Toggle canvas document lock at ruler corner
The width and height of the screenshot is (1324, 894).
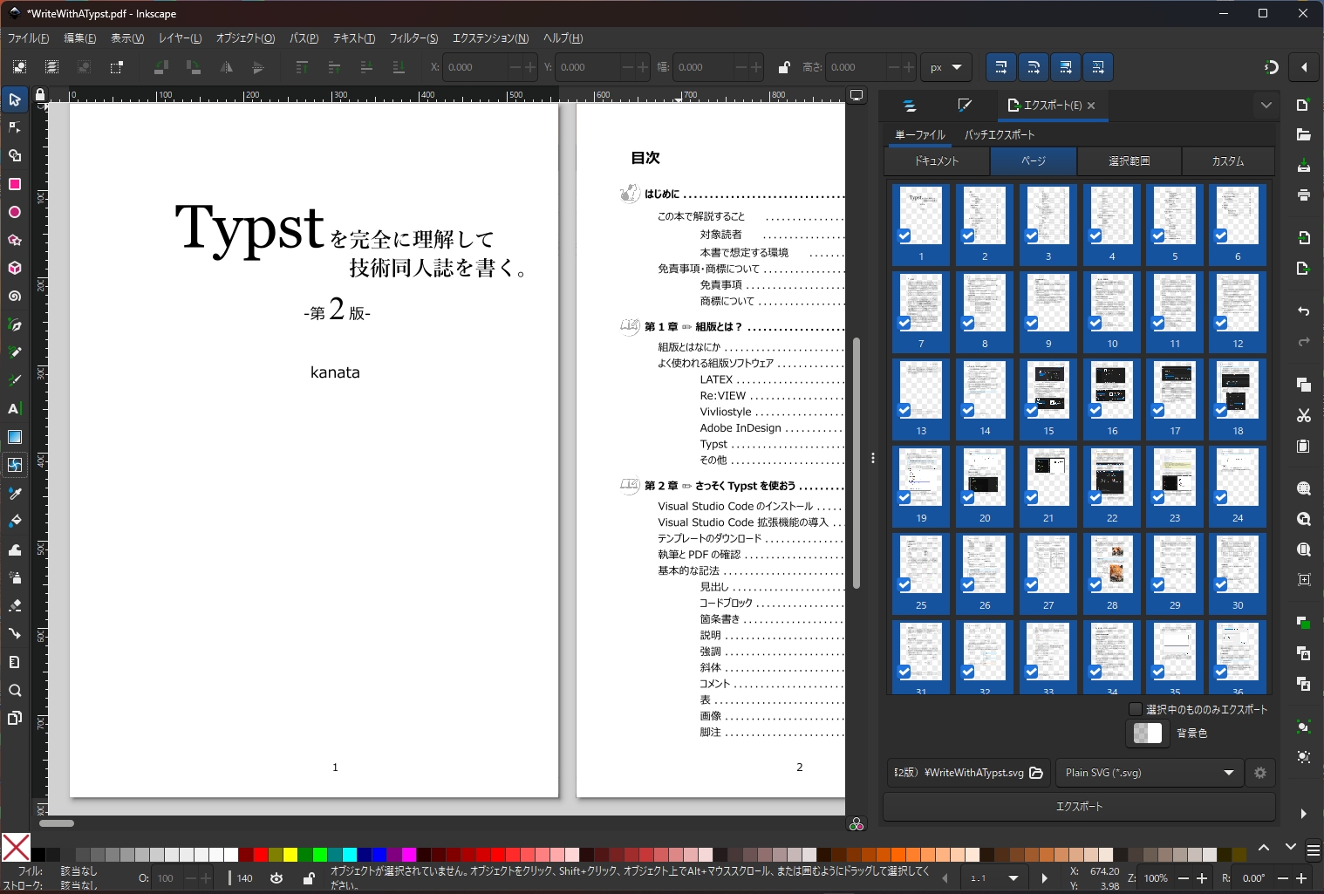39,95
